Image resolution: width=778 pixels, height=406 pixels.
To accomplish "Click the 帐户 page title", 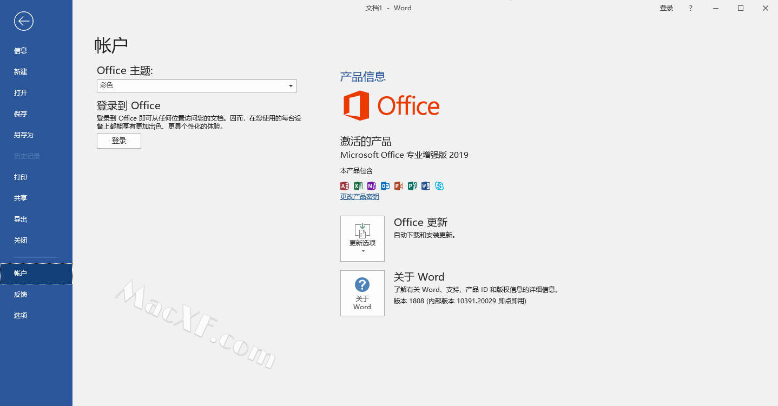I will click(111, 45).
